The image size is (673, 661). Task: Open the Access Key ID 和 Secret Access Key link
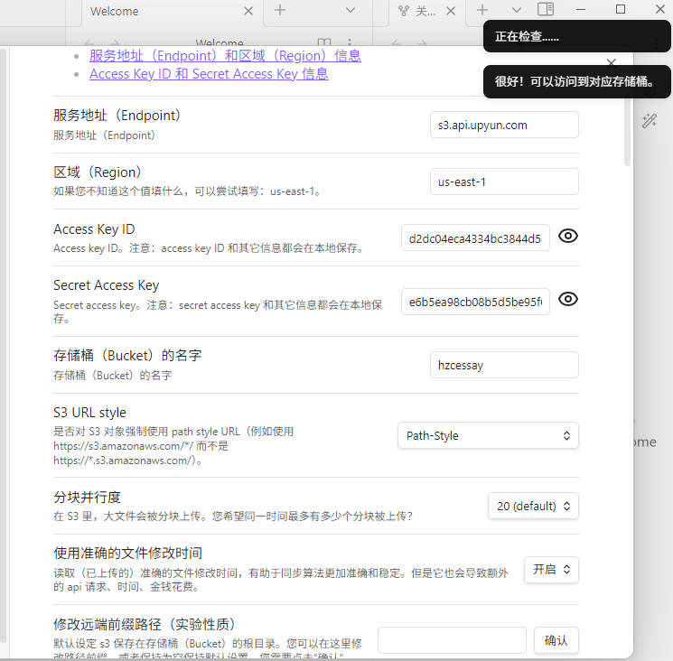(209, 74)
